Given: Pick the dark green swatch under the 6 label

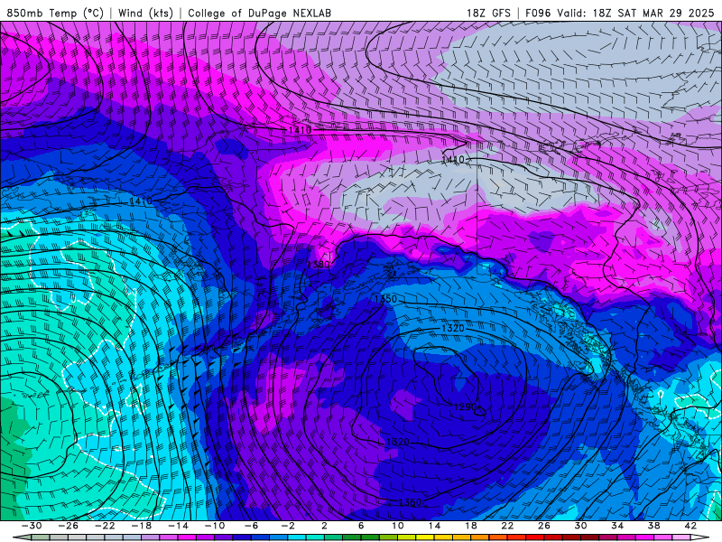Looking at the screenshot, I should [x=370, y=537].
